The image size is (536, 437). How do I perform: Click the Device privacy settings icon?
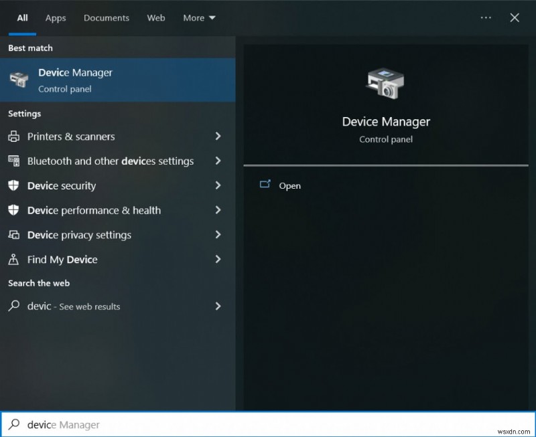click(x=13, y=234)
